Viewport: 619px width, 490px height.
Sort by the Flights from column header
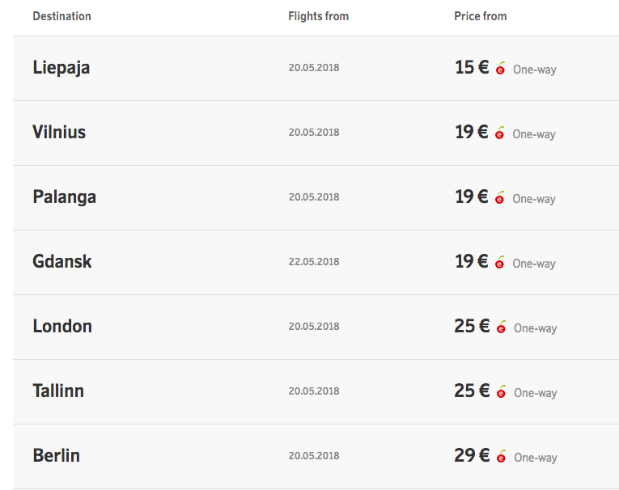[x=319, y=16]
